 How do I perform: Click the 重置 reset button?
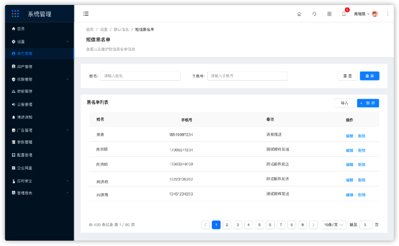347,76
